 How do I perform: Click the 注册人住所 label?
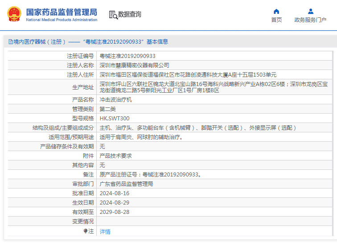(80, 75)
